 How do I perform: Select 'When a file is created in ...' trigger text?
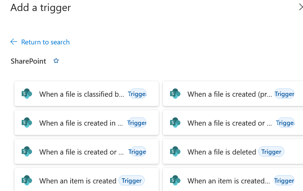click(81, 123)
